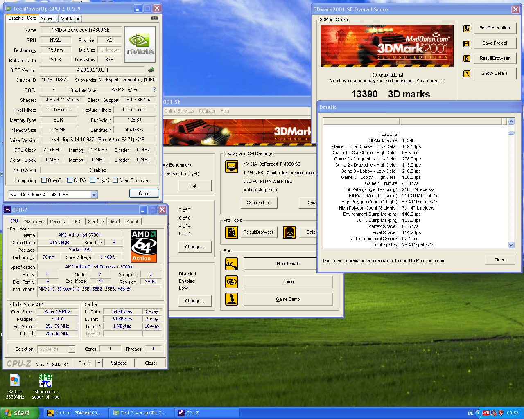This screenshot has height=419, width=524.
Task: Click the Save Project floppy disk icon
Action: 467,43
